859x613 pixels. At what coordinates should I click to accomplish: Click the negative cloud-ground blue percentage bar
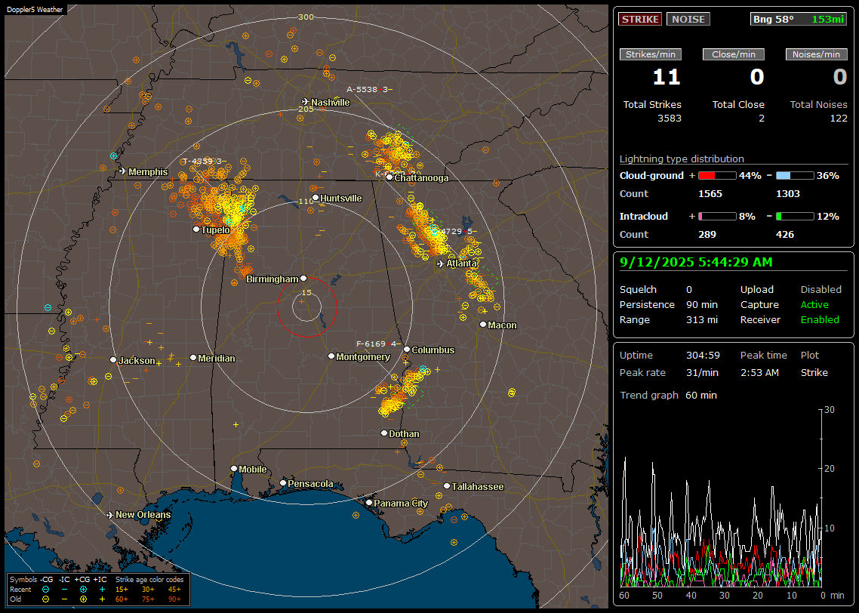click(x=795, y=176)
